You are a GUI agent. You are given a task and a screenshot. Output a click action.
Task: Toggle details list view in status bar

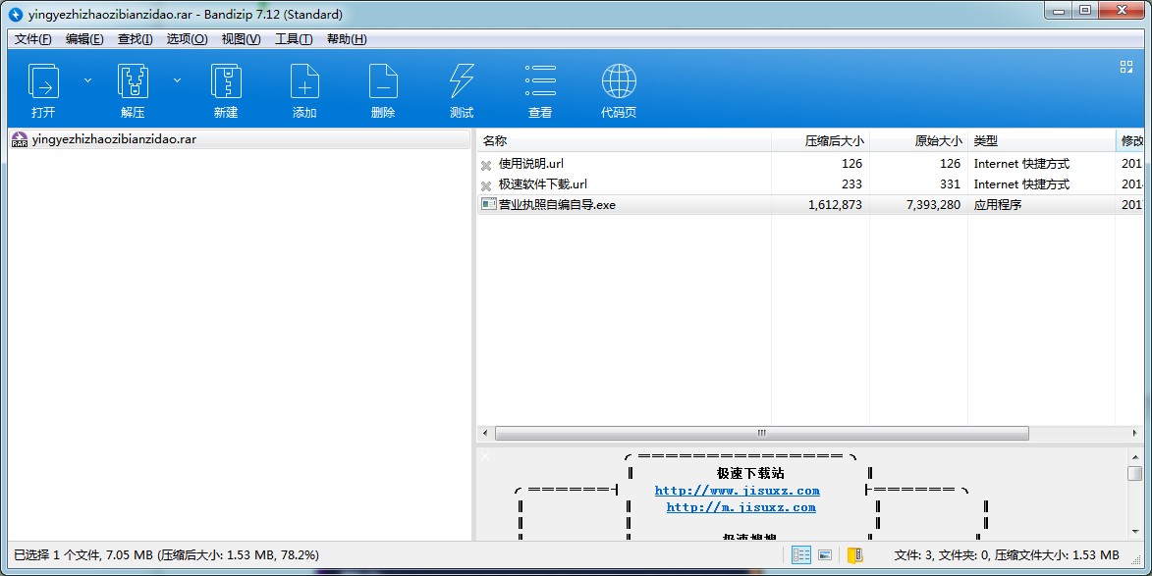tap(801, 555)
